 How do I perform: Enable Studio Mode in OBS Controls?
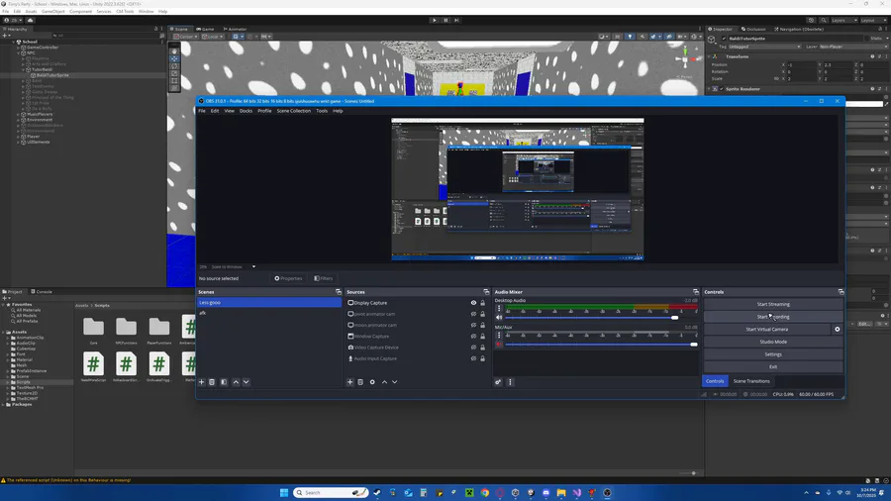[773, 342]
